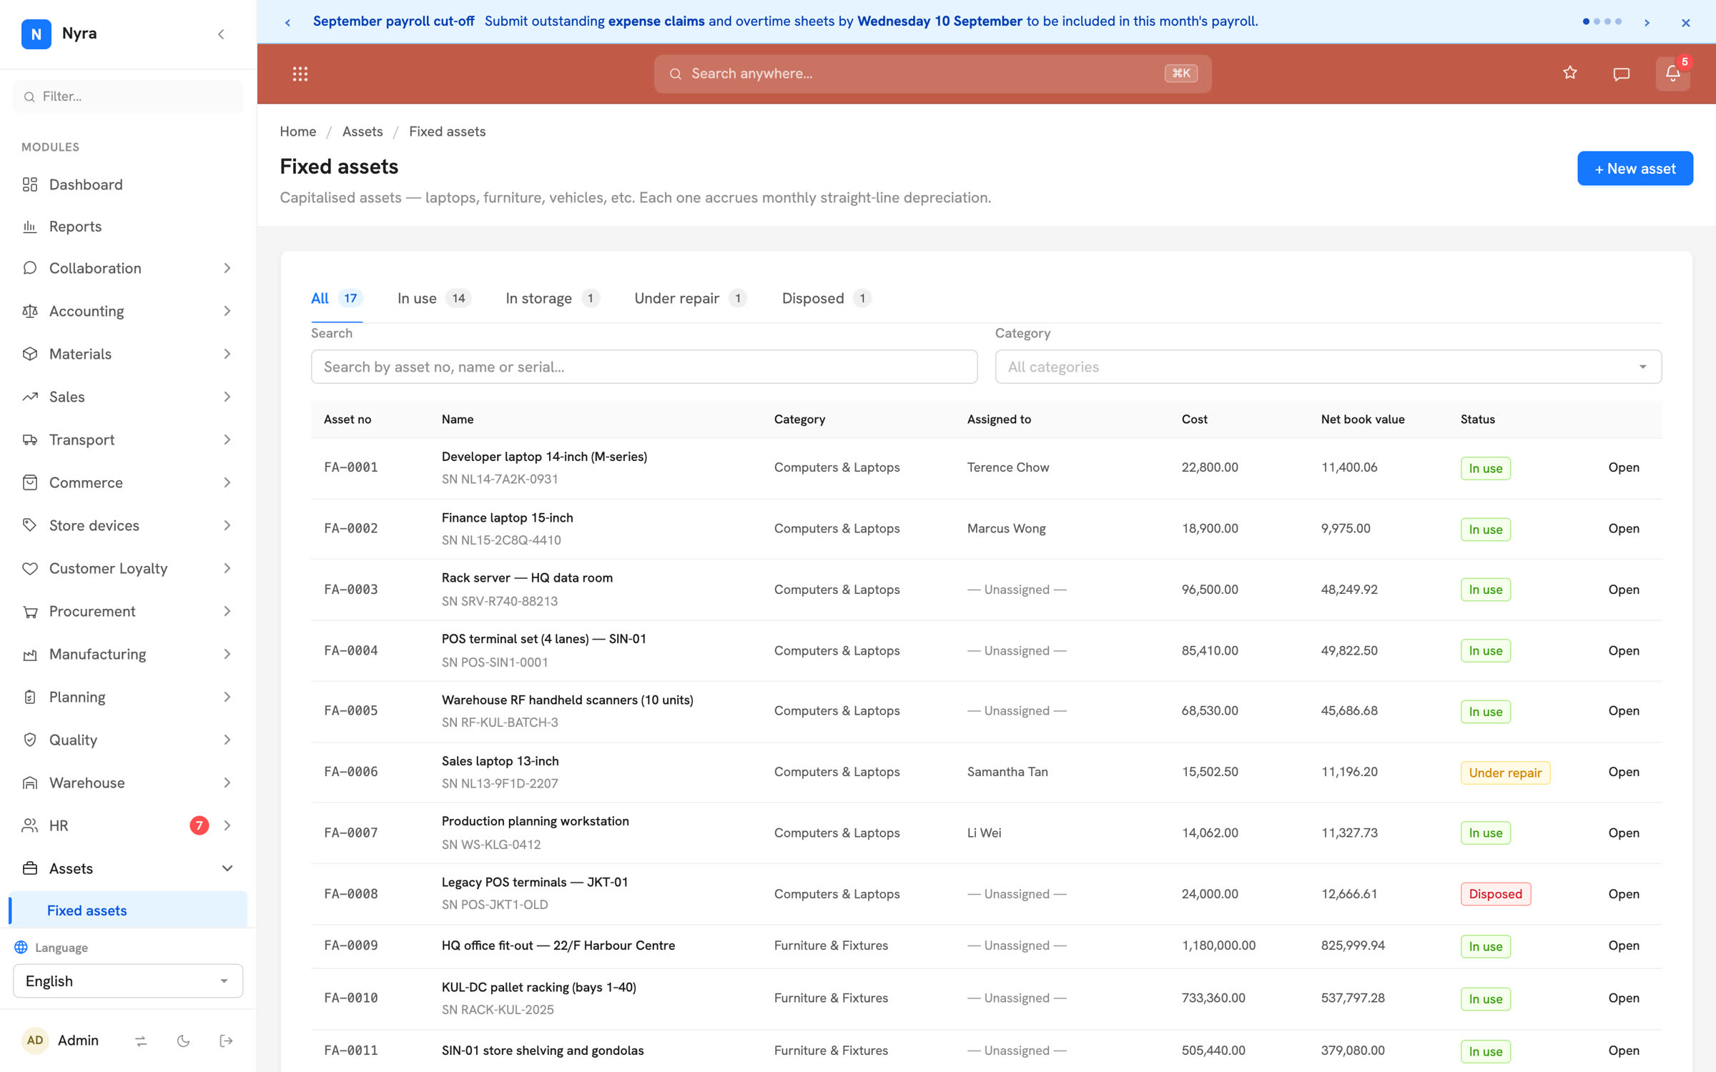Open Dashboard module in sidebar
The height and width of the screenshot is (1072, 1716).
click(128, 184)
